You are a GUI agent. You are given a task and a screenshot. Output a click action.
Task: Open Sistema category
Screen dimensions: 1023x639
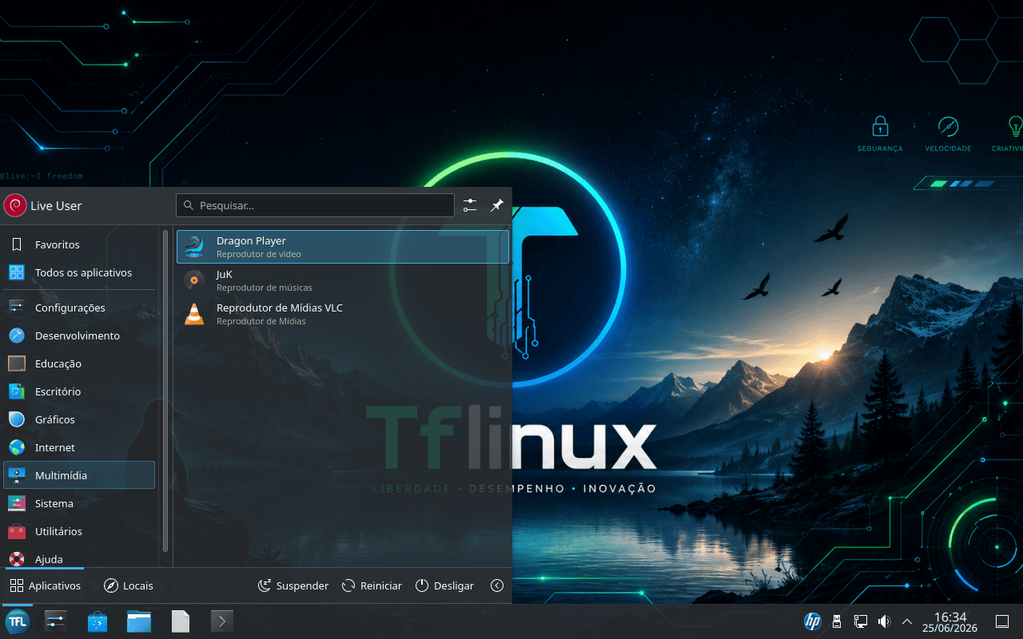tap(79, 503)
